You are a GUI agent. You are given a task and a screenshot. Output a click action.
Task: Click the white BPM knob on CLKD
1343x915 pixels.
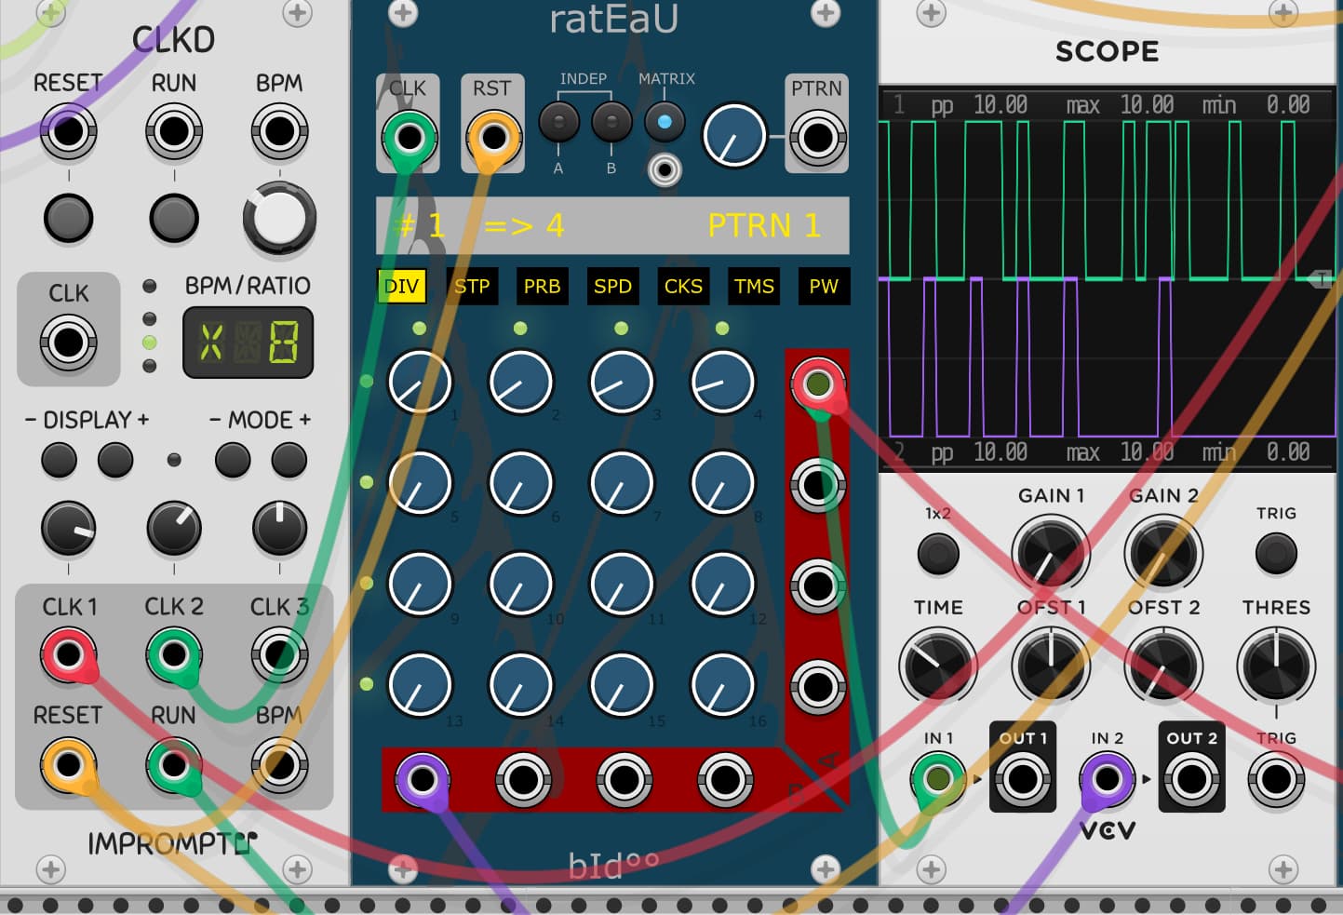279,218
